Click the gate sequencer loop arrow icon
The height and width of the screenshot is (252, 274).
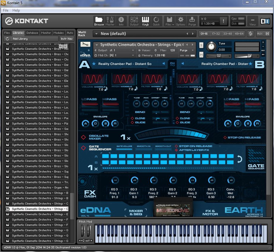239,159
